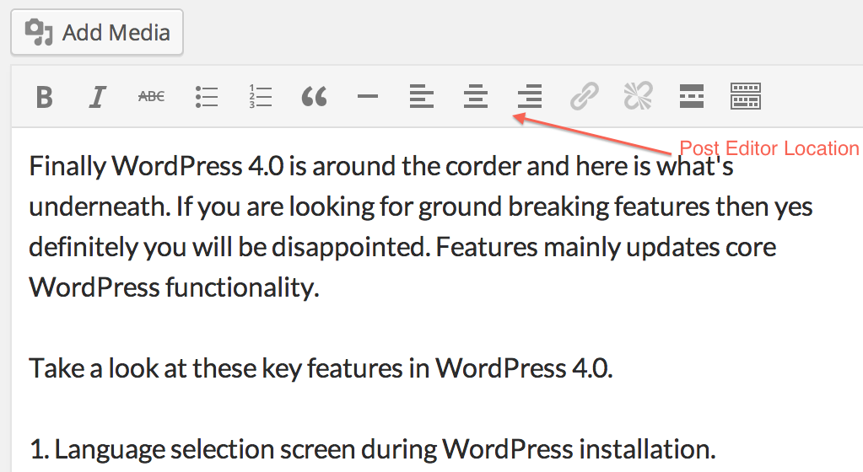Insert a numbered list
The width and height of the screenshot is (863, 472).
click(x=261, y=96)
